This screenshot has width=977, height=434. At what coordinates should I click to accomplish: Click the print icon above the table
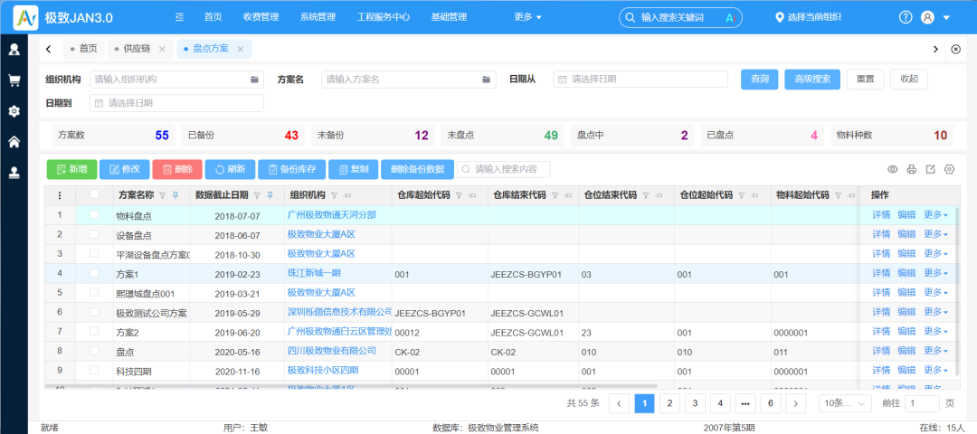(x=912, y=169)
